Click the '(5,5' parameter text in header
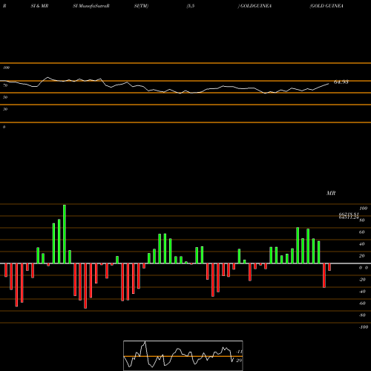371x371 pixels. (x=191, y=6)
